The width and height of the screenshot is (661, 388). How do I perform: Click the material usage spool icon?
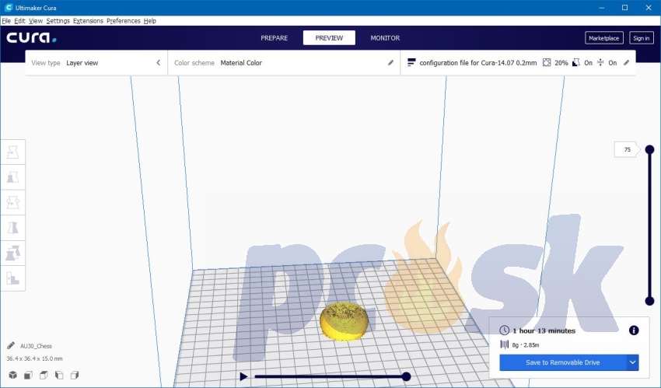coord(504,344)
